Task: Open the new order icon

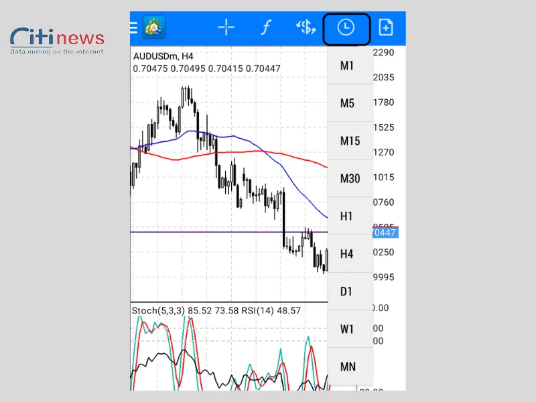Action: 386,27
